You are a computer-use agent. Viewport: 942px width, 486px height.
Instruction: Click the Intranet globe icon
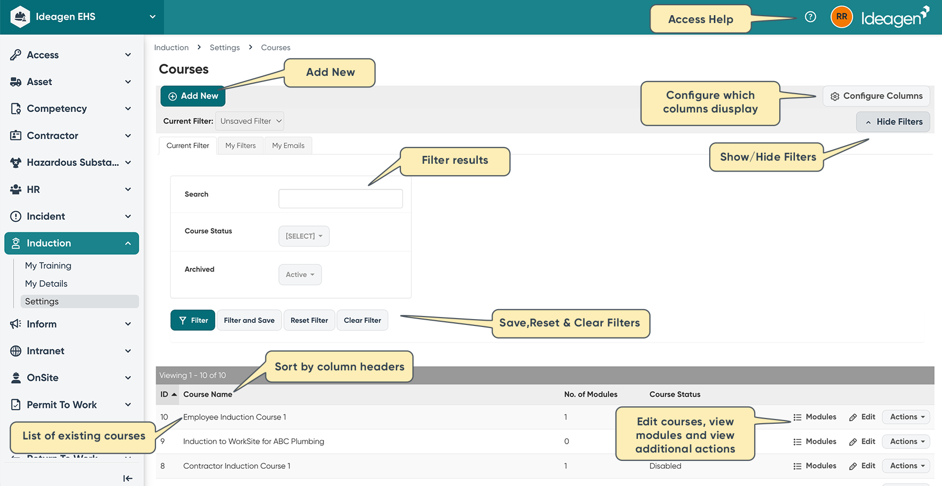(15, 351)
